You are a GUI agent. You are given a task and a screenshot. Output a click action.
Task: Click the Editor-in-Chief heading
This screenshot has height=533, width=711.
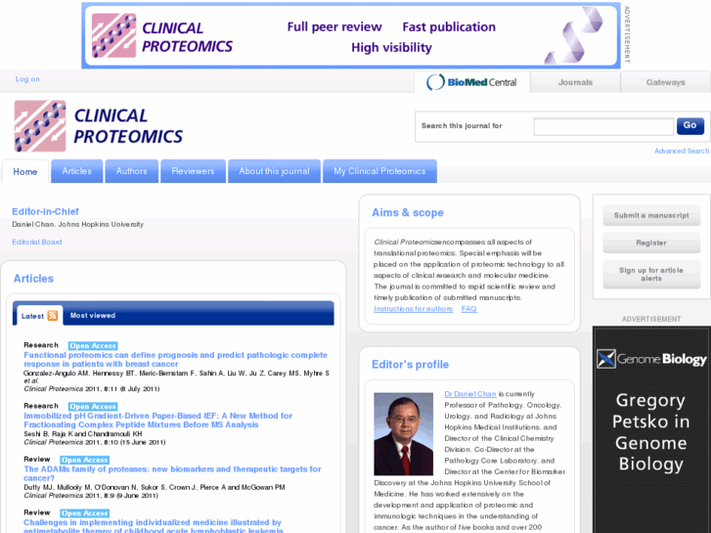pyautogui.click(x=45, y=211)
